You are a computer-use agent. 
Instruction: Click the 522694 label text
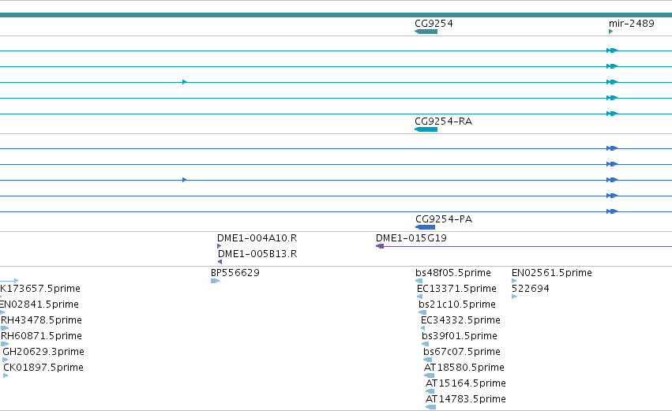click(531, 289)
